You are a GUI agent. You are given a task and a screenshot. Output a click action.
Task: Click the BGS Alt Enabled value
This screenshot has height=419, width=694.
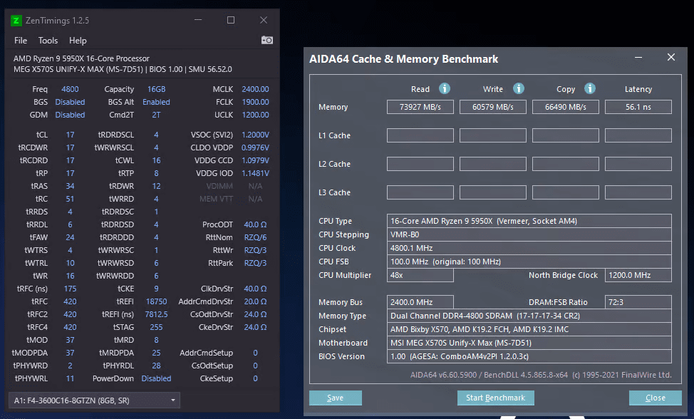coord(156,102)
